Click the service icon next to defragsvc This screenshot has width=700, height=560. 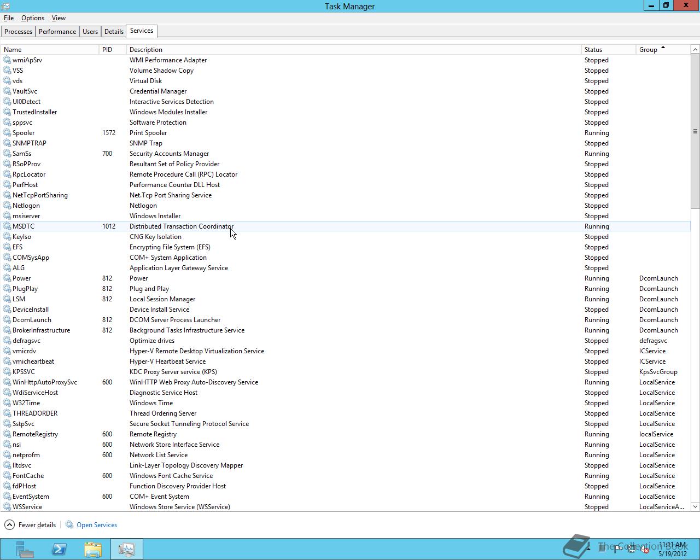(x=7, y=341)
